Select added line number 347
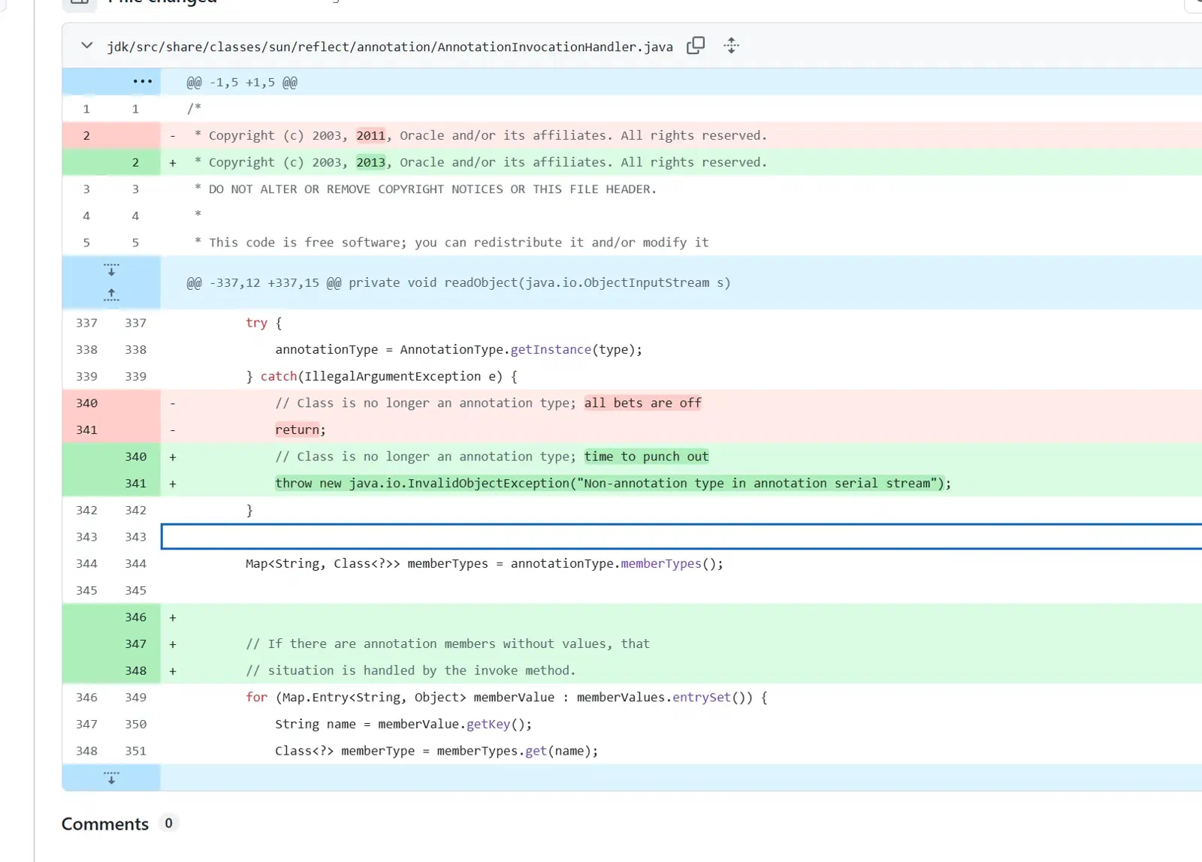This screenshot has height=862, width=1202. pyautogui.click(x=136, y=644)
